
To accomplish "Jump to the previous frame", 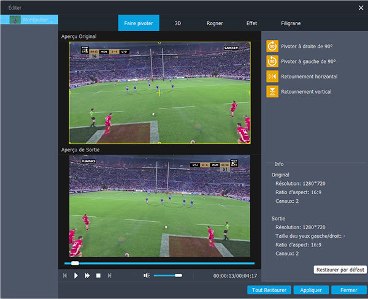I will point(65,276).
